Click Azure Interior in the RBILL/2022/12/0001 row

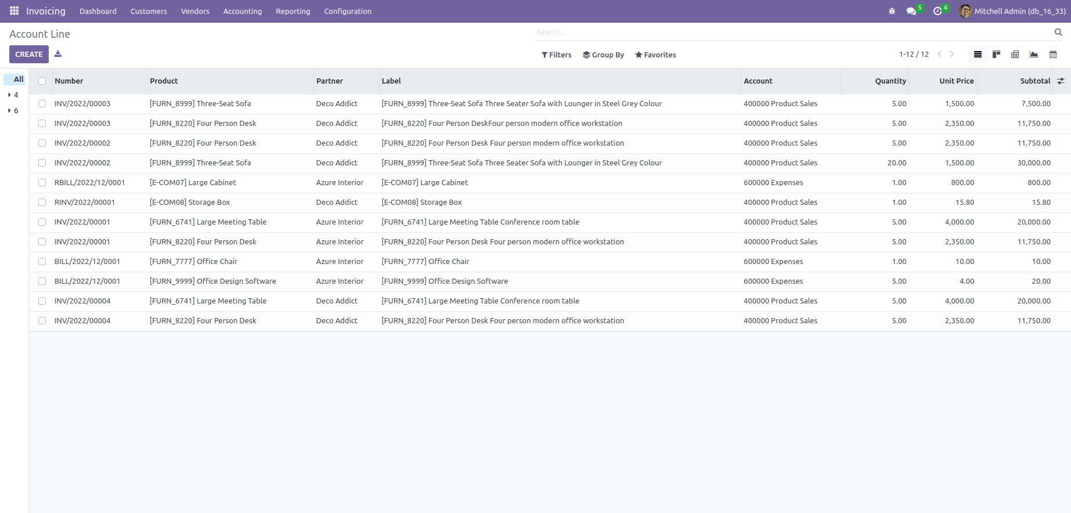(340, 183)
